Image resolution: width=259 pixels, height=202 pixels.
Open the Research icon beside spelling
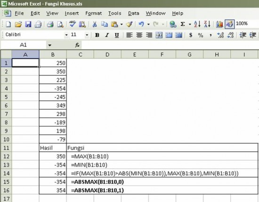click(x=82, y=24)
